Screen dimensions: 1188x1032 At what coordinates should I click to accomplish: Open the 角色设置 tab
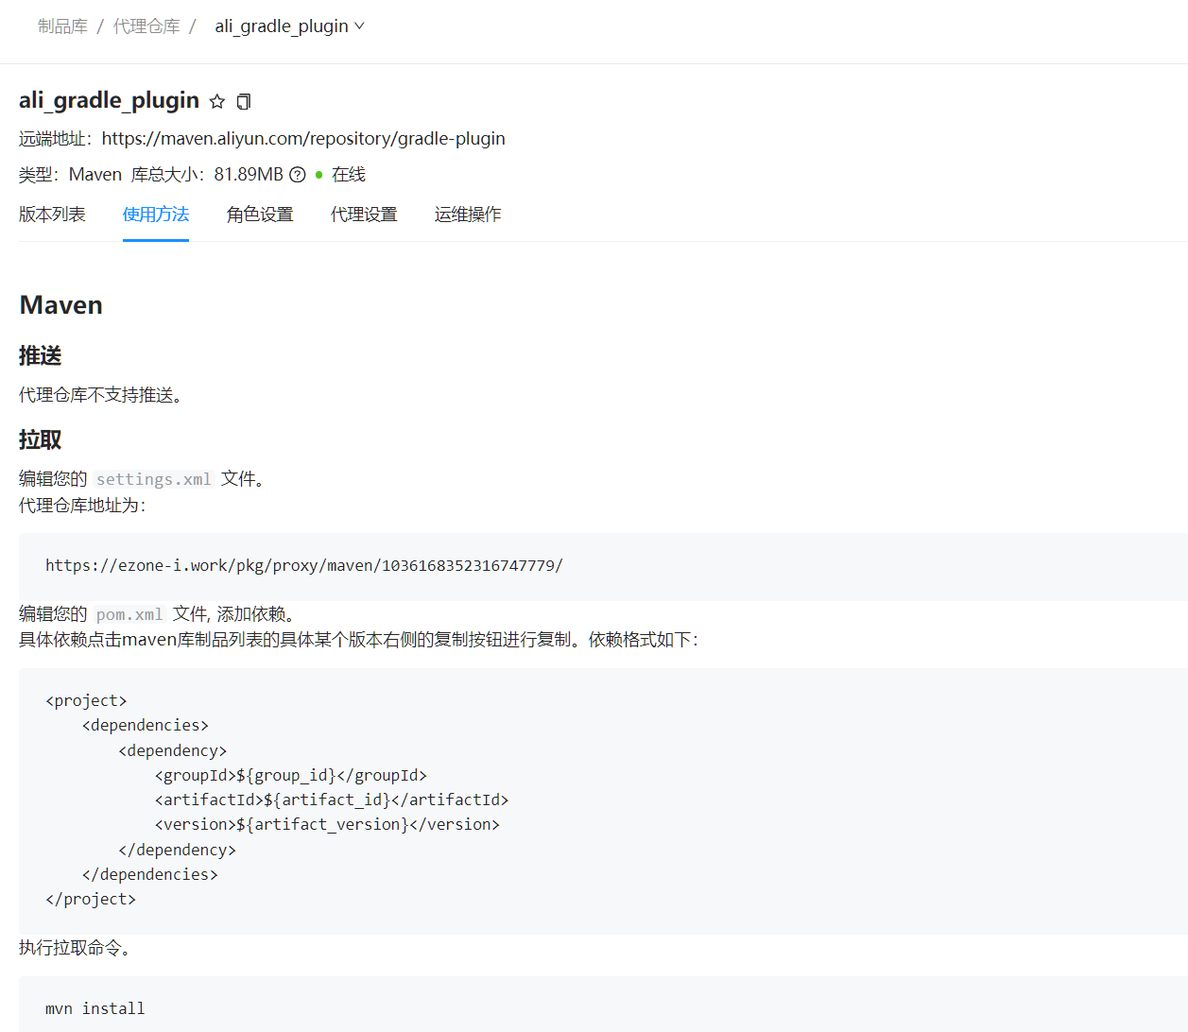[x=260, y=215]
